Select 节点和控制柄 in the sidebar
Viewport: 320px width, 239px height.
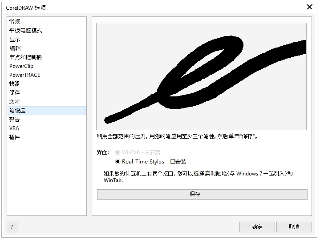[26, 57]
